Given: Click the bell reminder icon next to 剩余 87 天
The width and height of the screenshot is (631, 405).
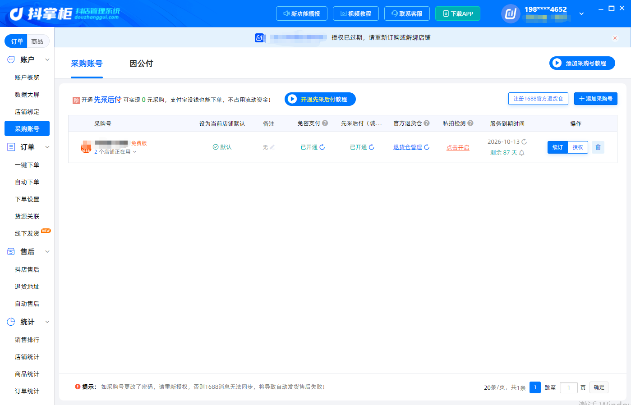Looking at the screenshot, I should tap(522, 153).
